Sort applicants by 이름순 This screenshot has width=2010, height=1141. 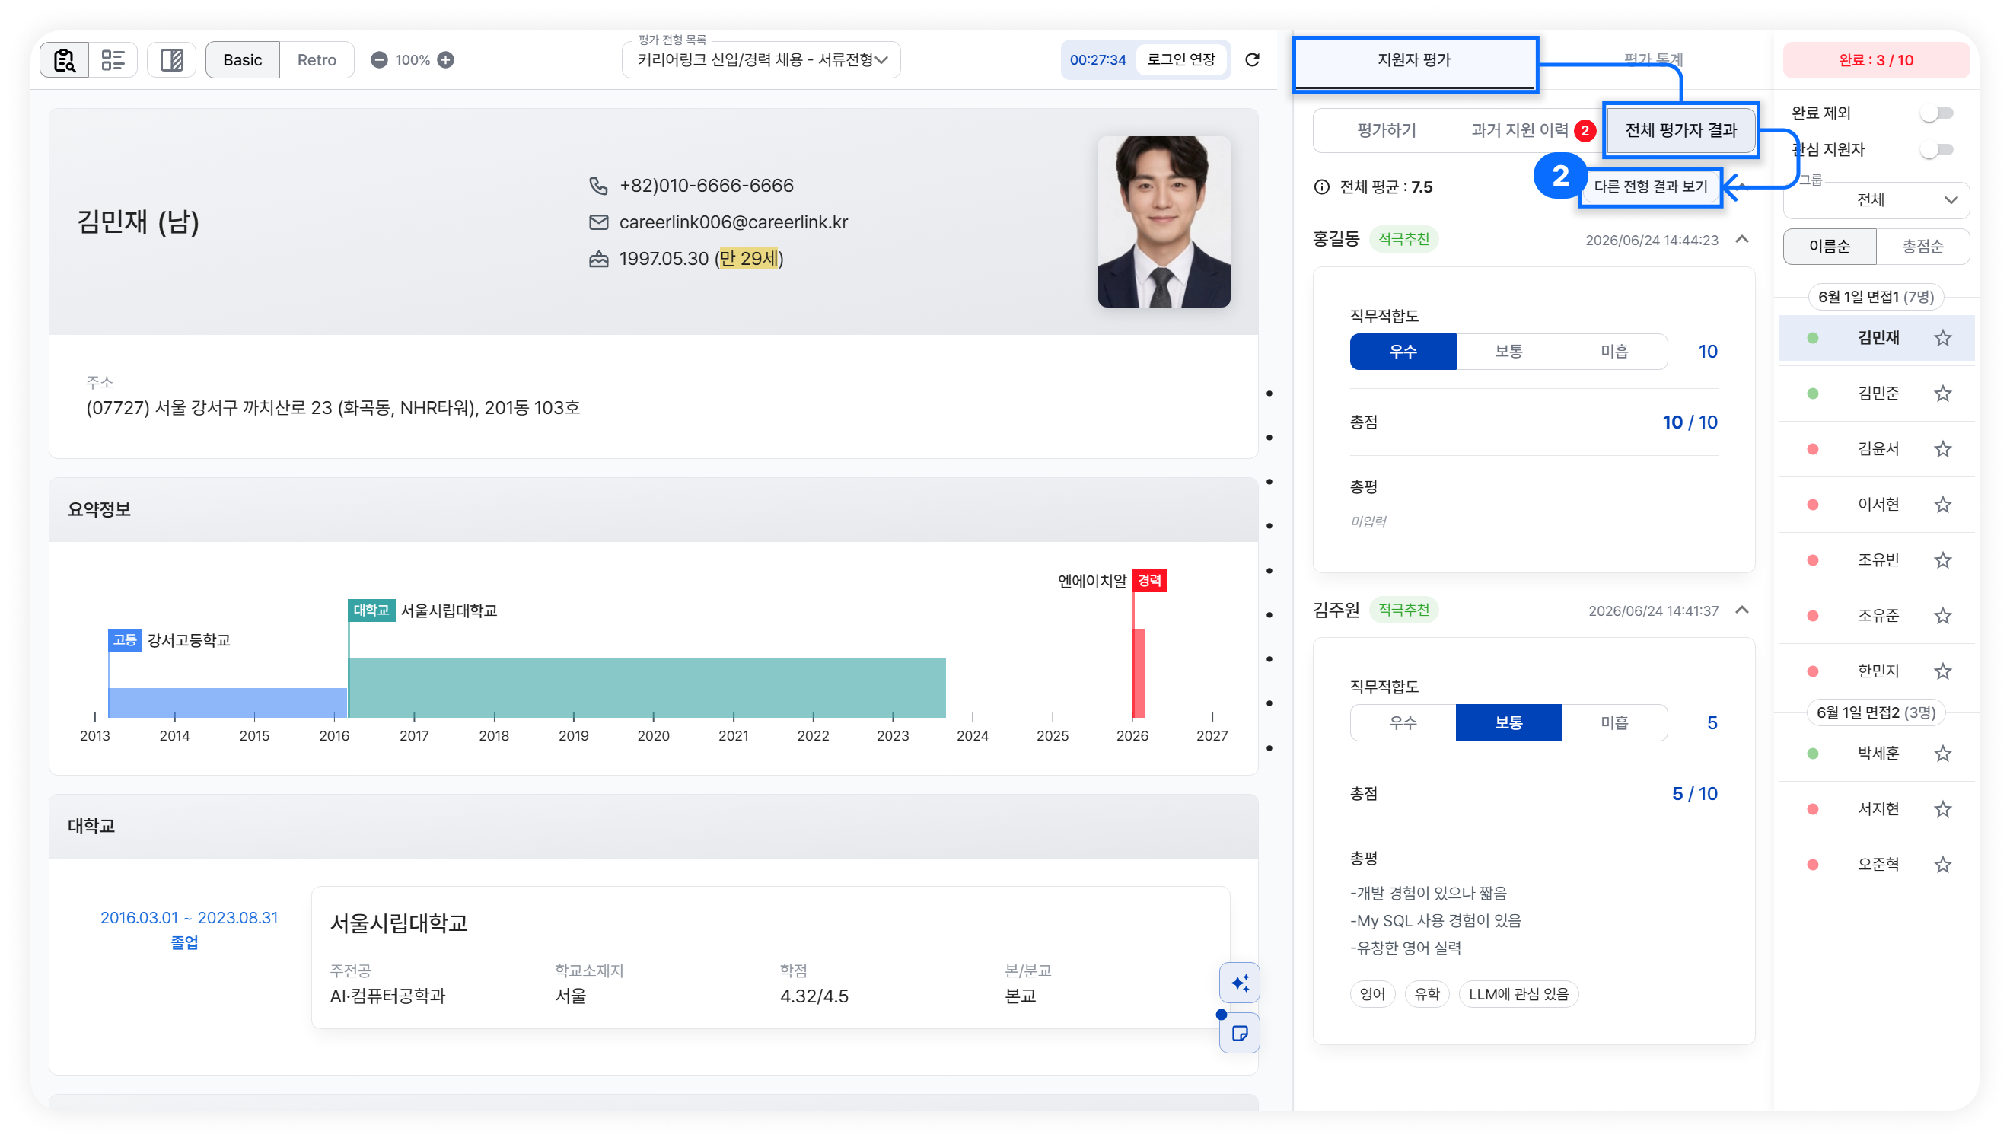point(1829,247)
